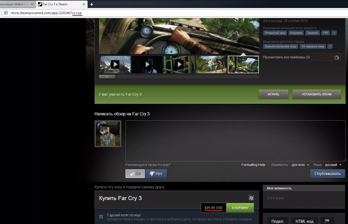
Task: Click the 5.5 ч. всего playtime text
Action: click(276, 198)
